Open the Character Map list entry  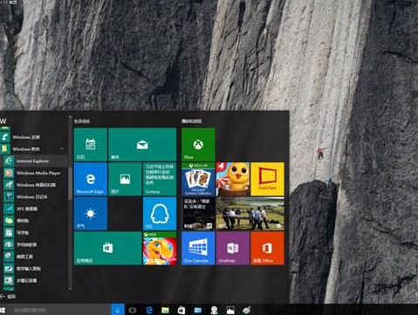(x=35, y=244)
